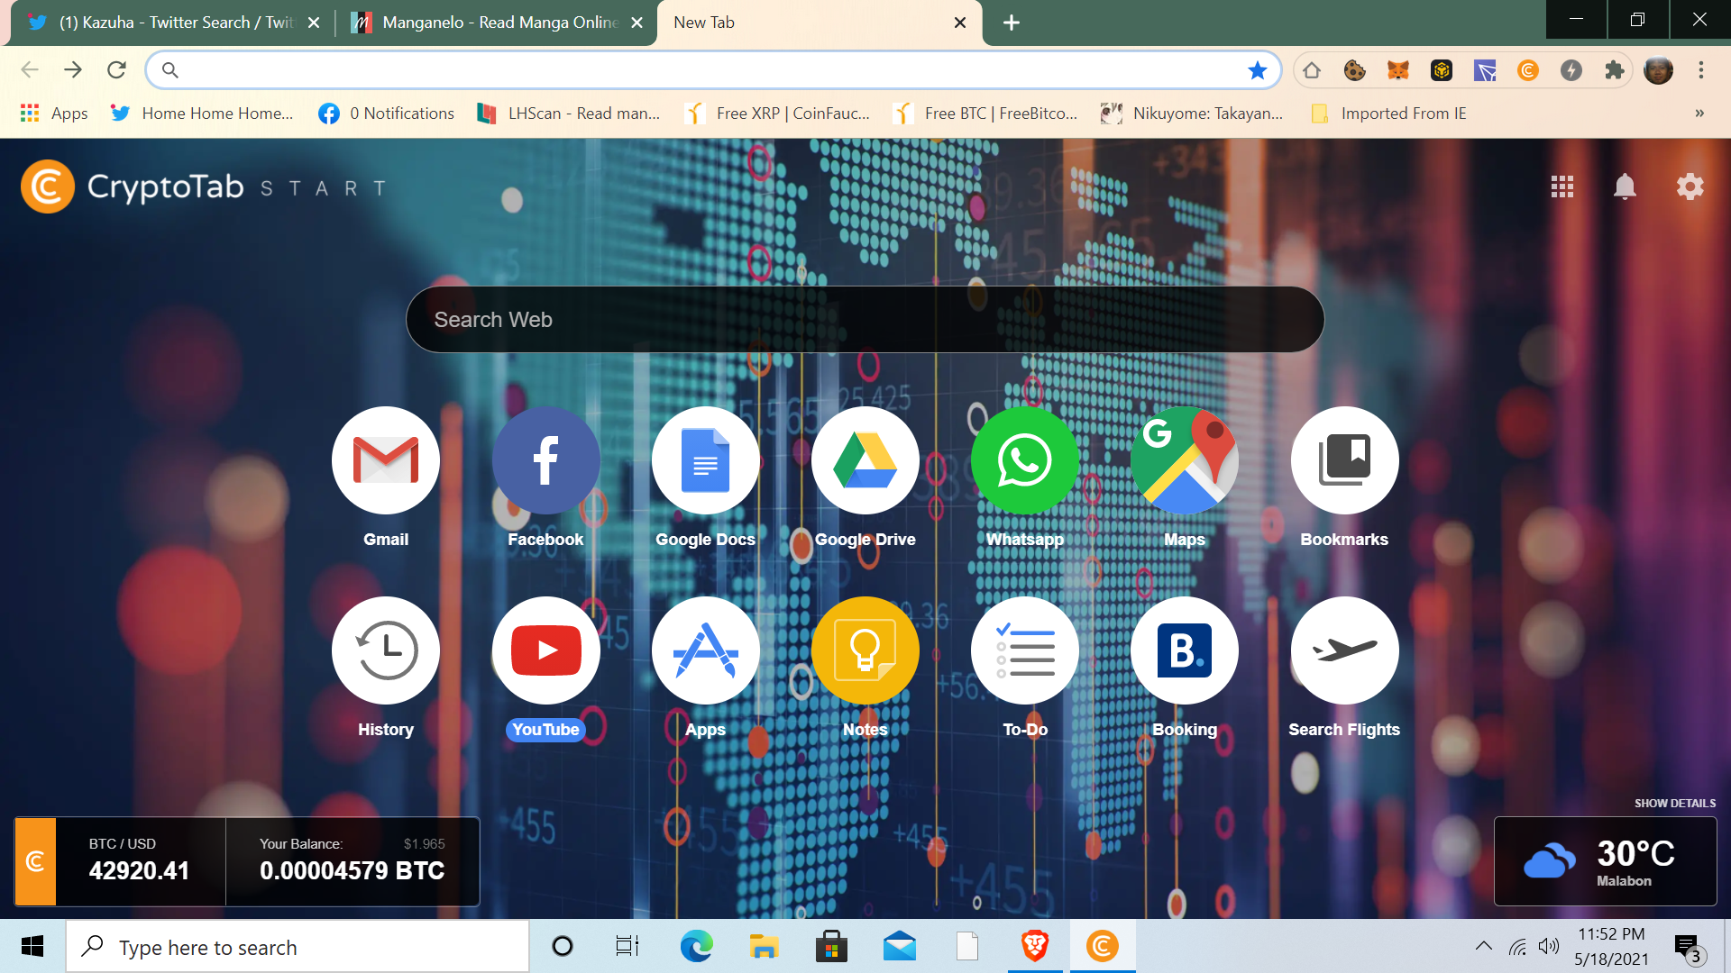Viewport: 1731px width, 973px height.
Task: View Your Balance BTC panel
Action: coord(353,861)
